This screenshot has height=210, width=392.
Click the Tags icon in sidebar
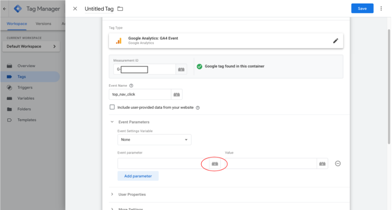click(10, 77)
